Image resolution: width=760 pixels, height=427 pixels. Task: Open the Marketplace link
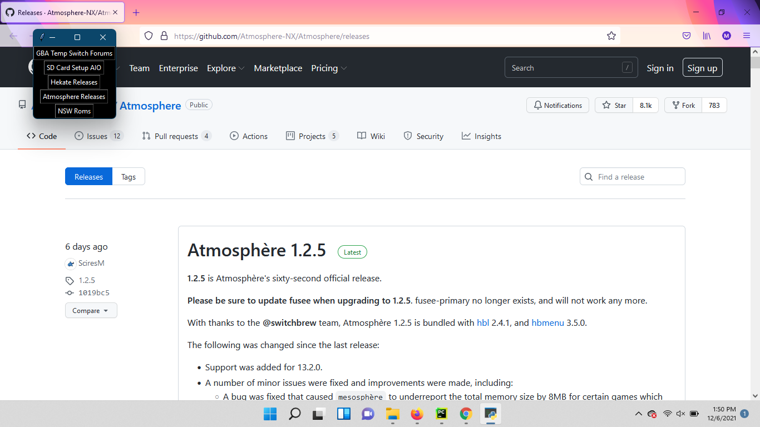[278, 68]
